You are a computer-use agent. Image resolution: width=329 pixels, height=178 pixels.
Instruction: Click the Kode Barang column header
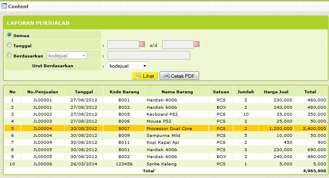click(124, 92)
